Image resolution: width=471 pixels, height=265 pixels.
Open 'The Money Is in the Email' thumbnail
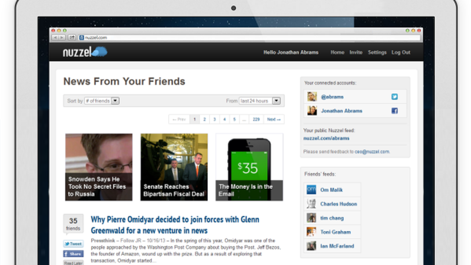249,167
